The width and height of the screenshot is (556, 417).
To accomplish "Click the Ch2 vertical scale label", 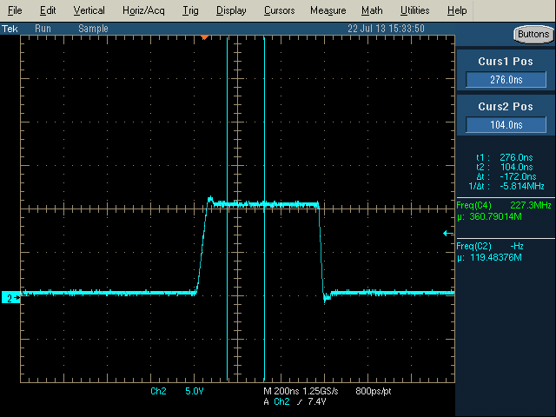I will click(158, 391).
